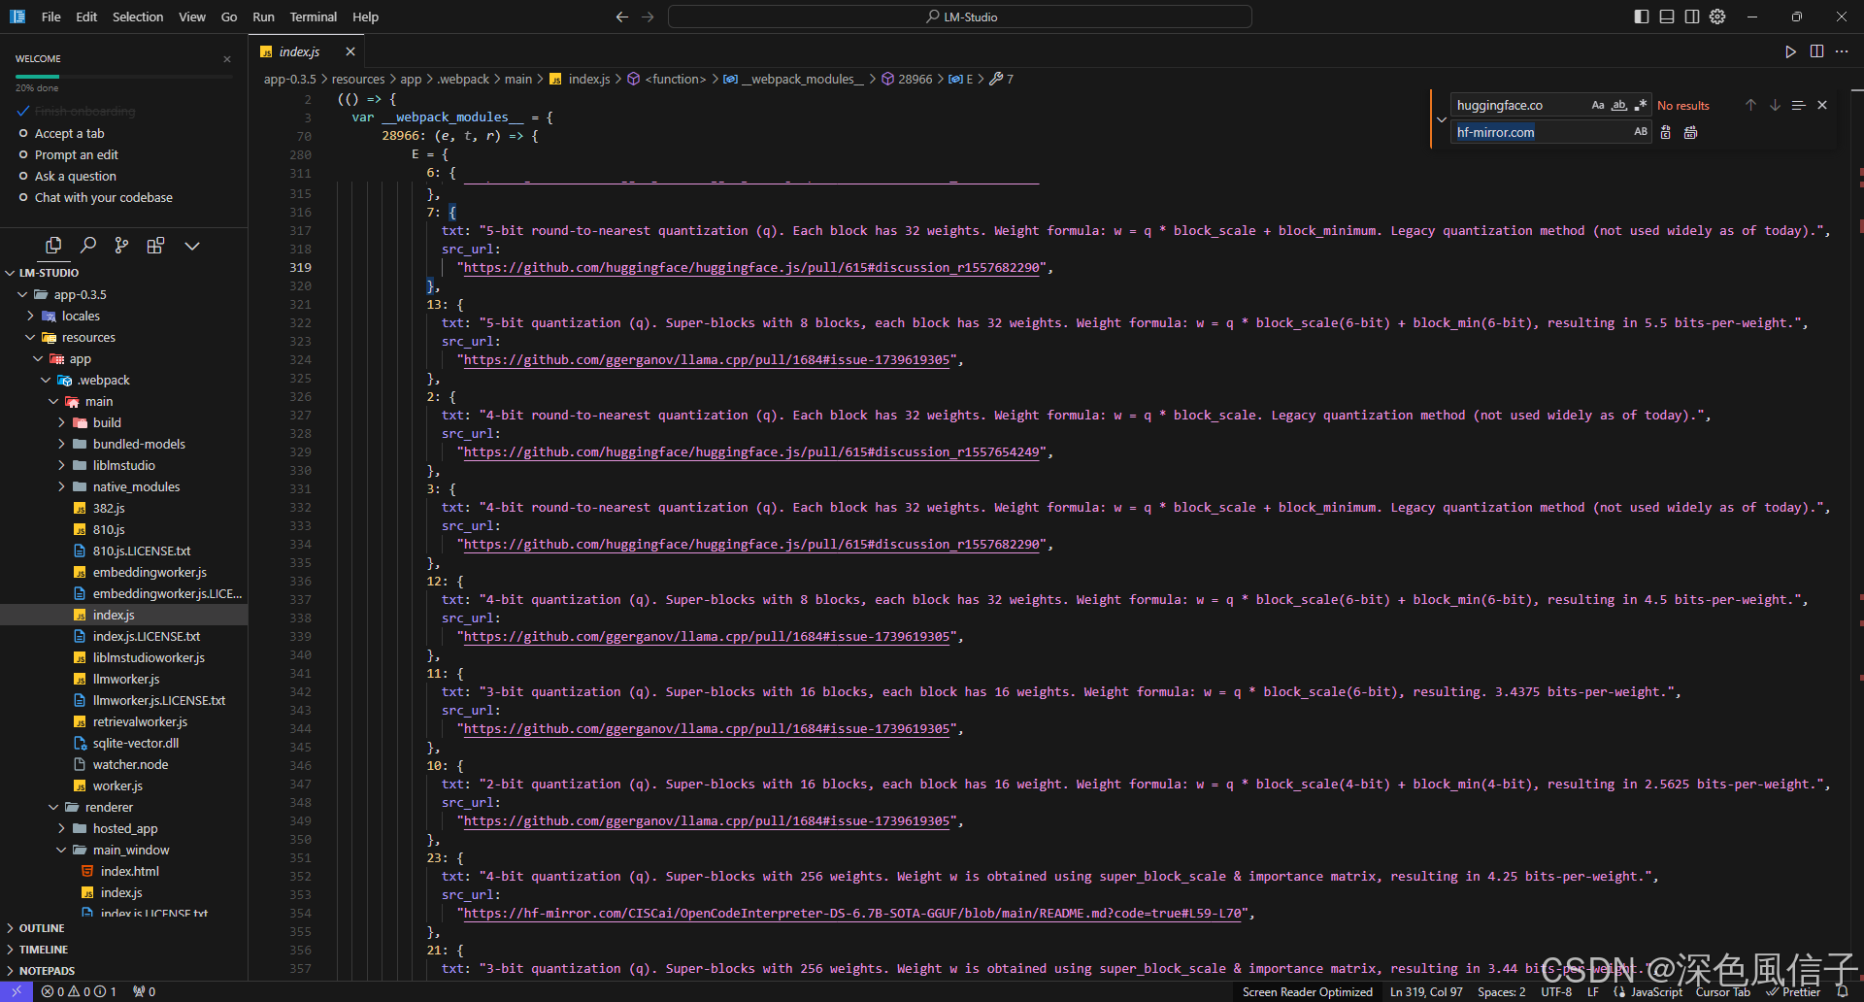Split the editor to the right
Screen dimensions: 1864x1002
[x=1816, y=51]
